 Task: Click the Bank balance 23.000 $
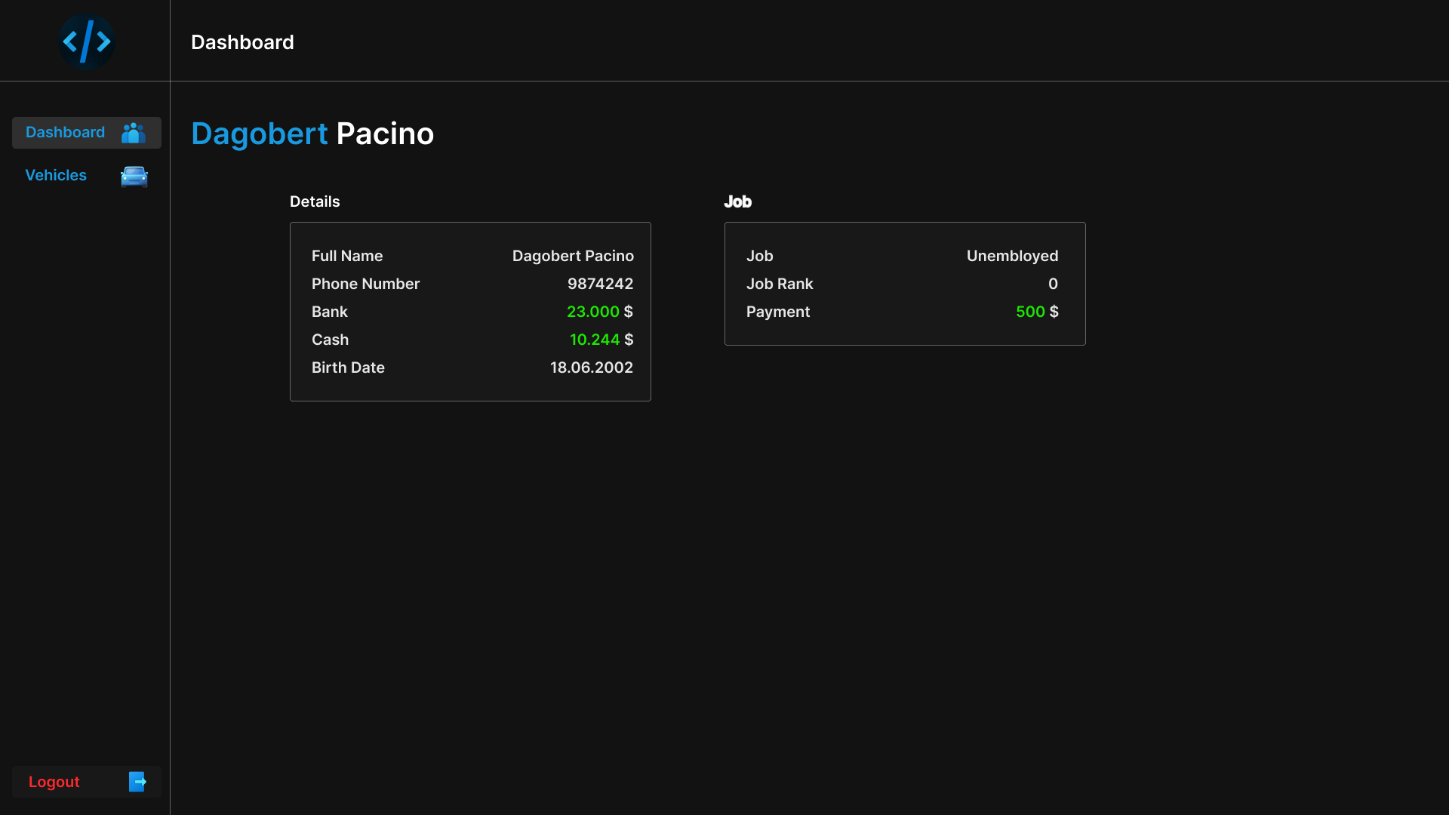coord(599,312)
